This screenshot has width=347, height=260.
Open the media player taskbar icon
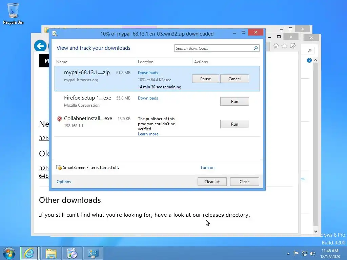click(72, 253)
